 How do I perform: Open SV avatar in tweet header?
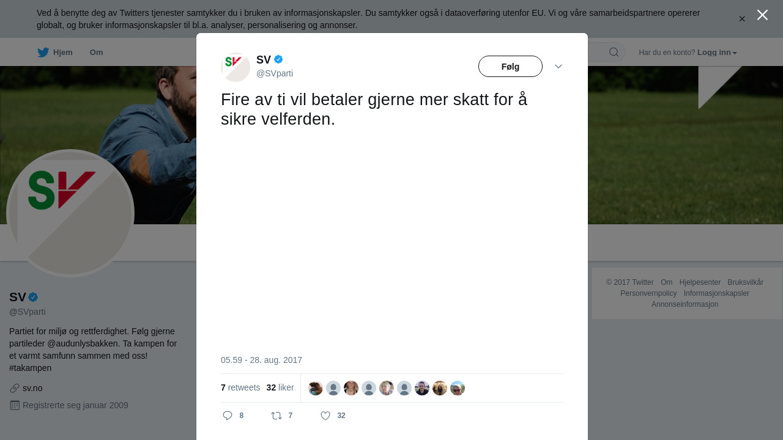click(236, 67)
